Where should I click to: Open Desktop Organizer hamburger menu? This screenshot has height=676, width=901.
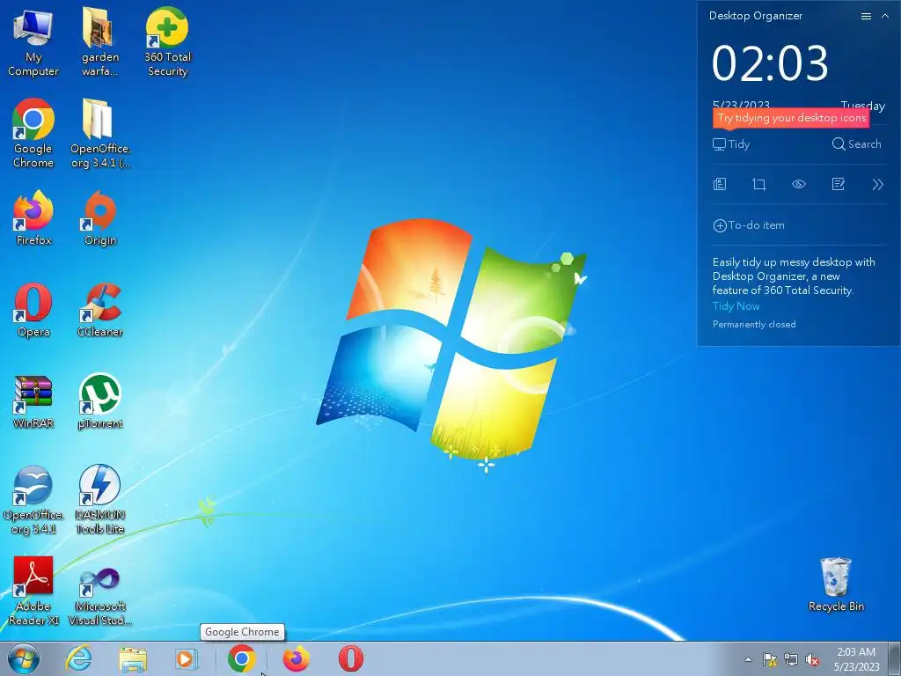866,16
